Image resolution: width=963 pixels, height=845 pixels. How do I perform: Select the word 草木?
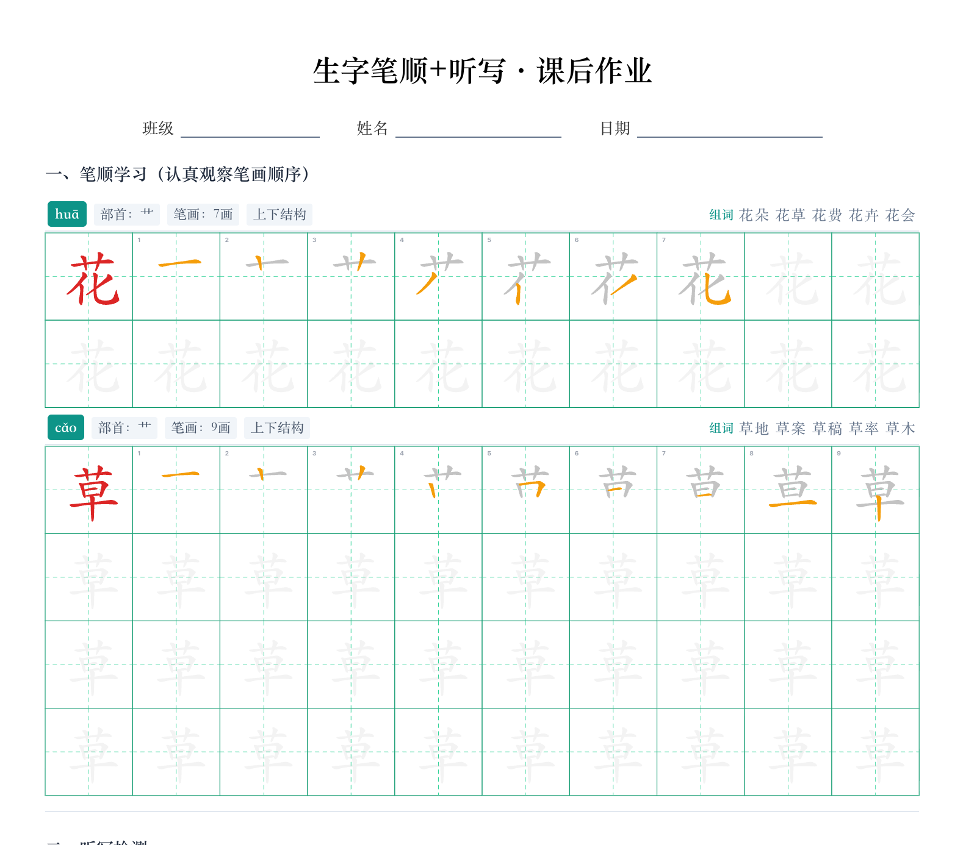[901, 429]
